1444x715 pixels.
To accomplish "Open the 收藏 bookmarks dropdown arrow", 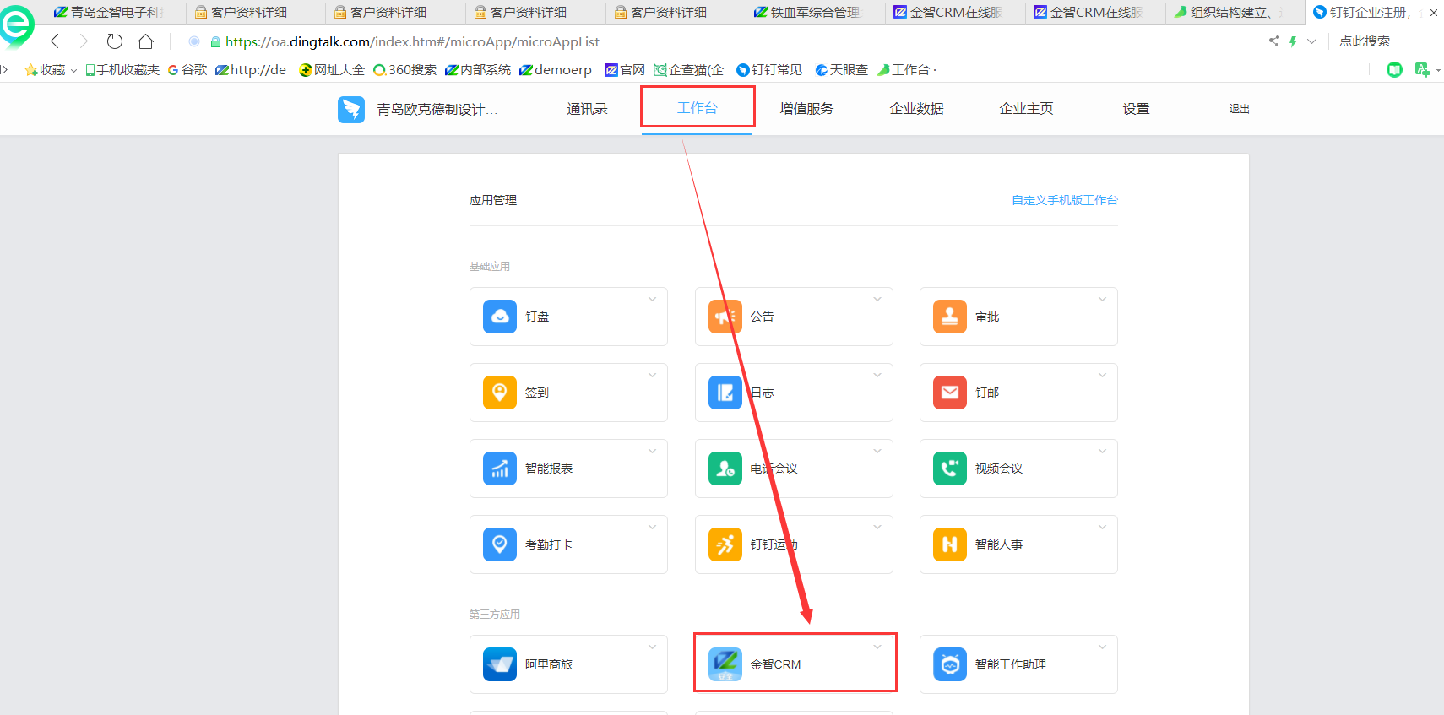I will click(x=73, y=70).
